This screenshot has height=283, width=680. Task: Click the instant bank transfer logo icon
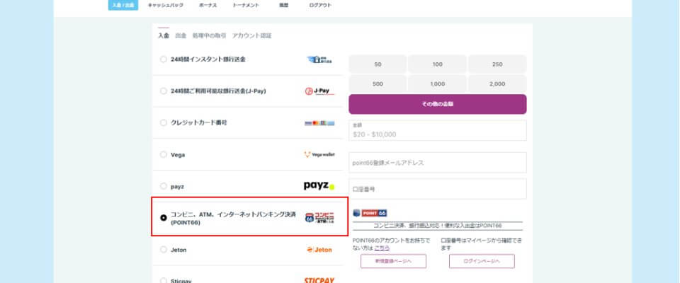click(x=319, y=60)
